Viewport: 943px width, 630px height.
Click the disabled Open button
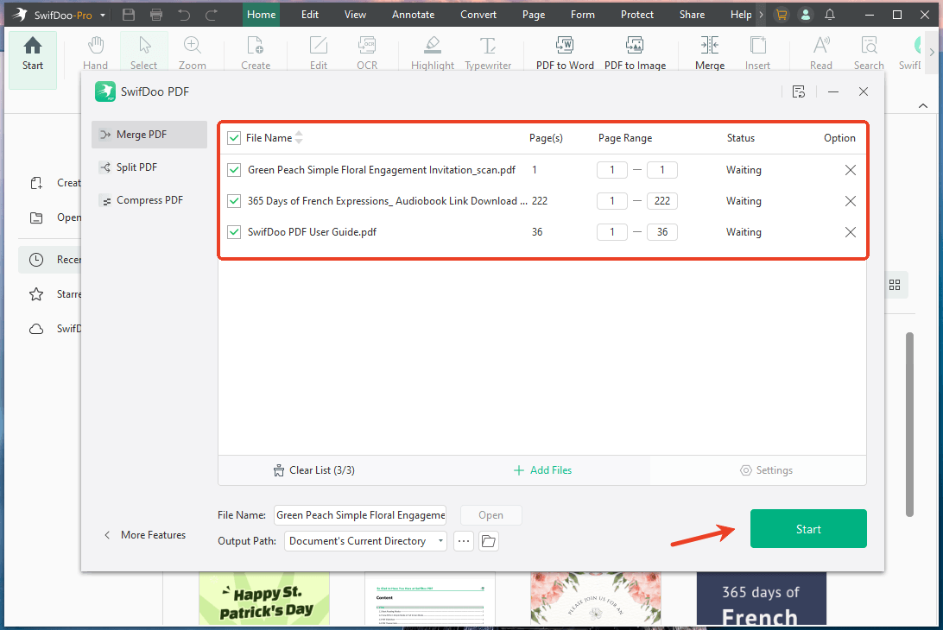pos(490,515)
